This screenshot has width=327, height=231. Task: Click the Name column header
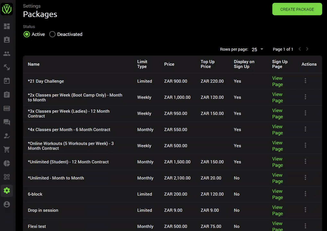tap(34, 64)
